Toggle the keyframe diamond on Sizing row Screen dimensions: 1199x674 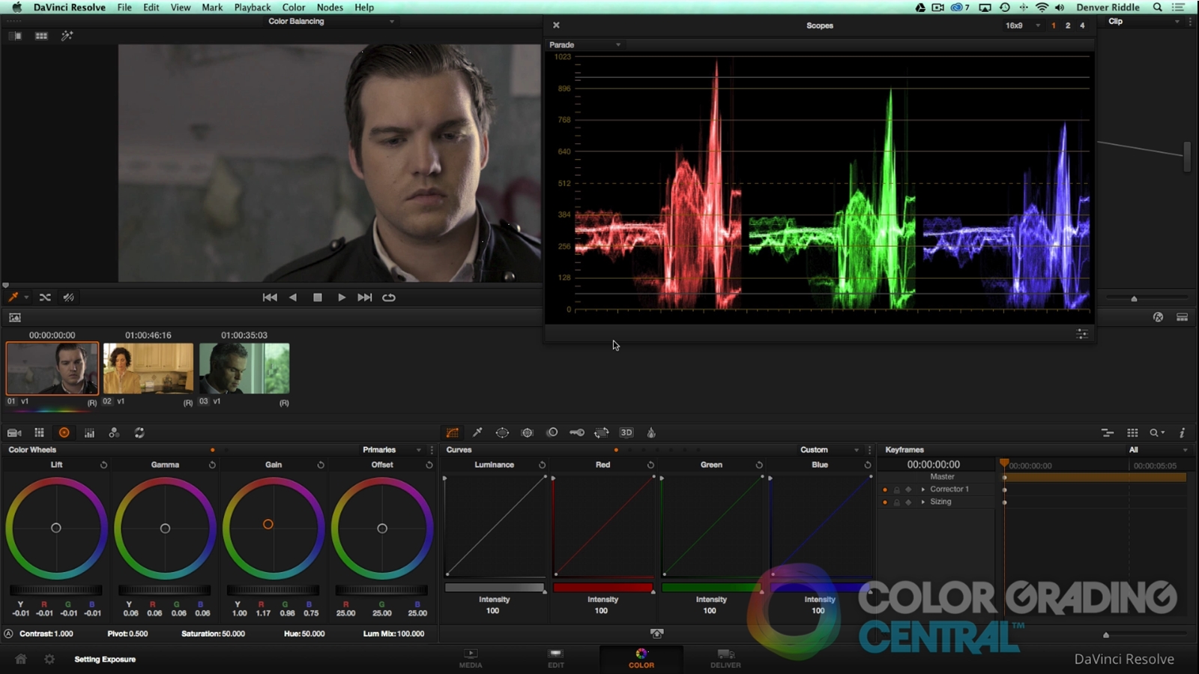click(908, 502)
